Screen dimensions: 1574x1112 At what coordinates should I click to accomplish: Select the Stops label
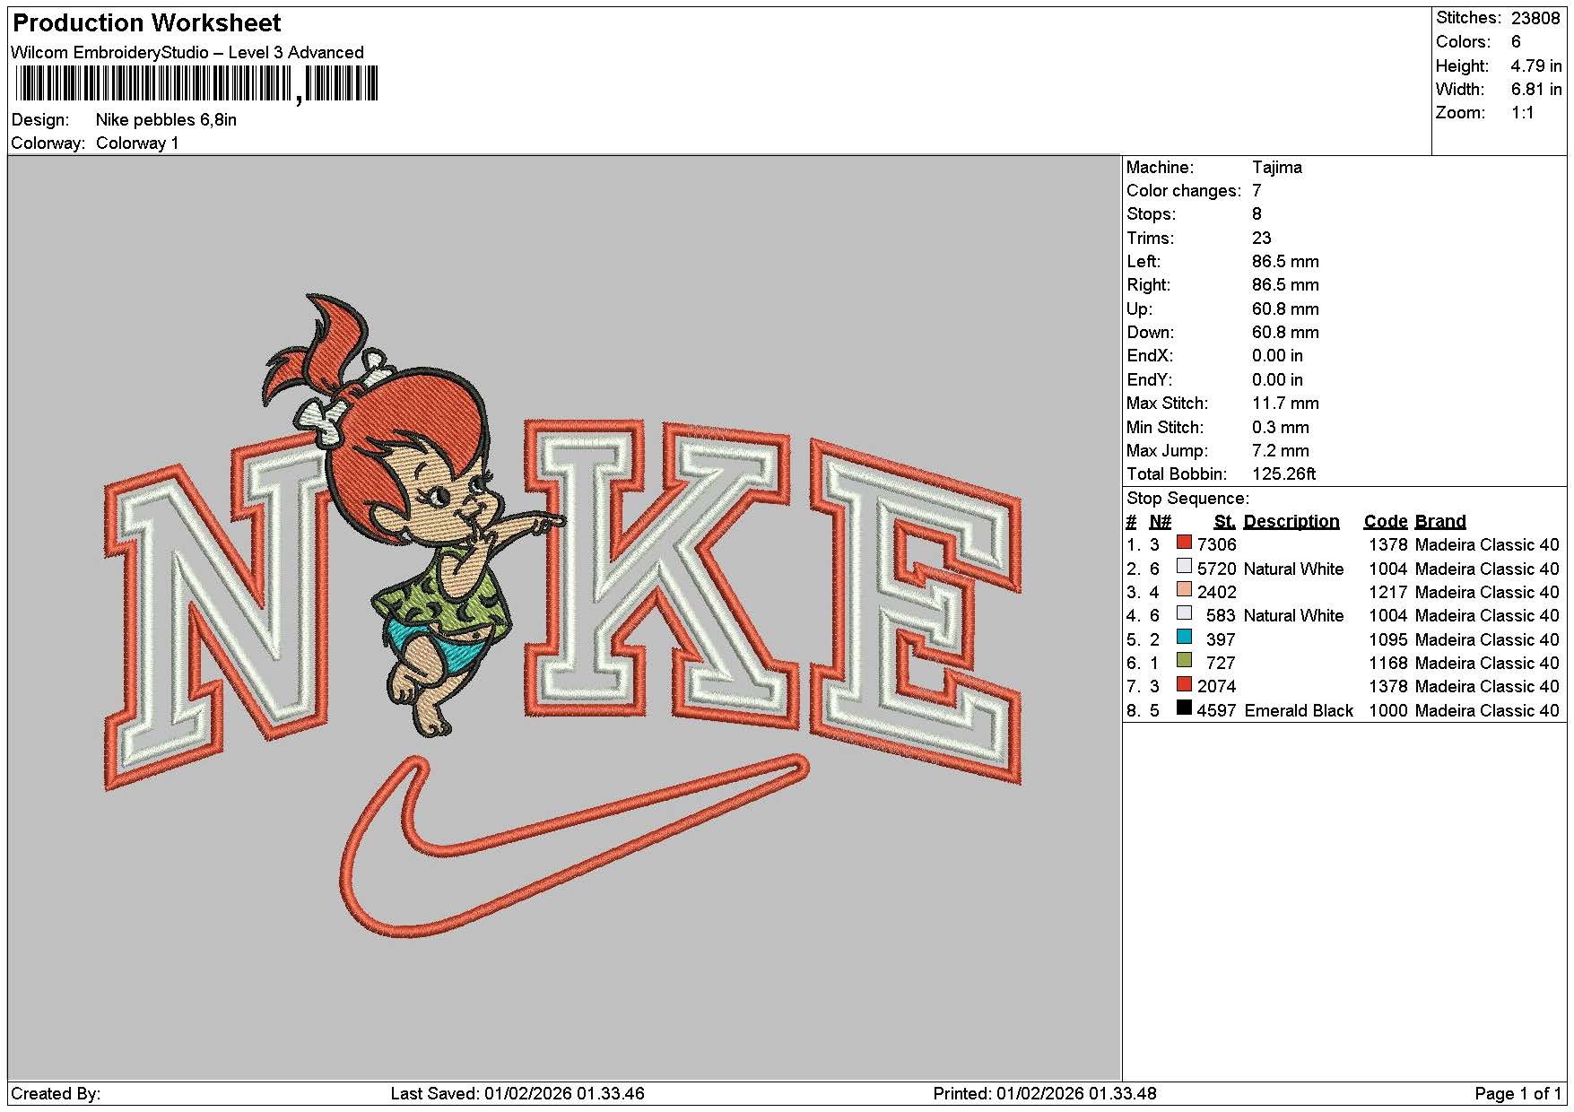[x=1151, y=214]
